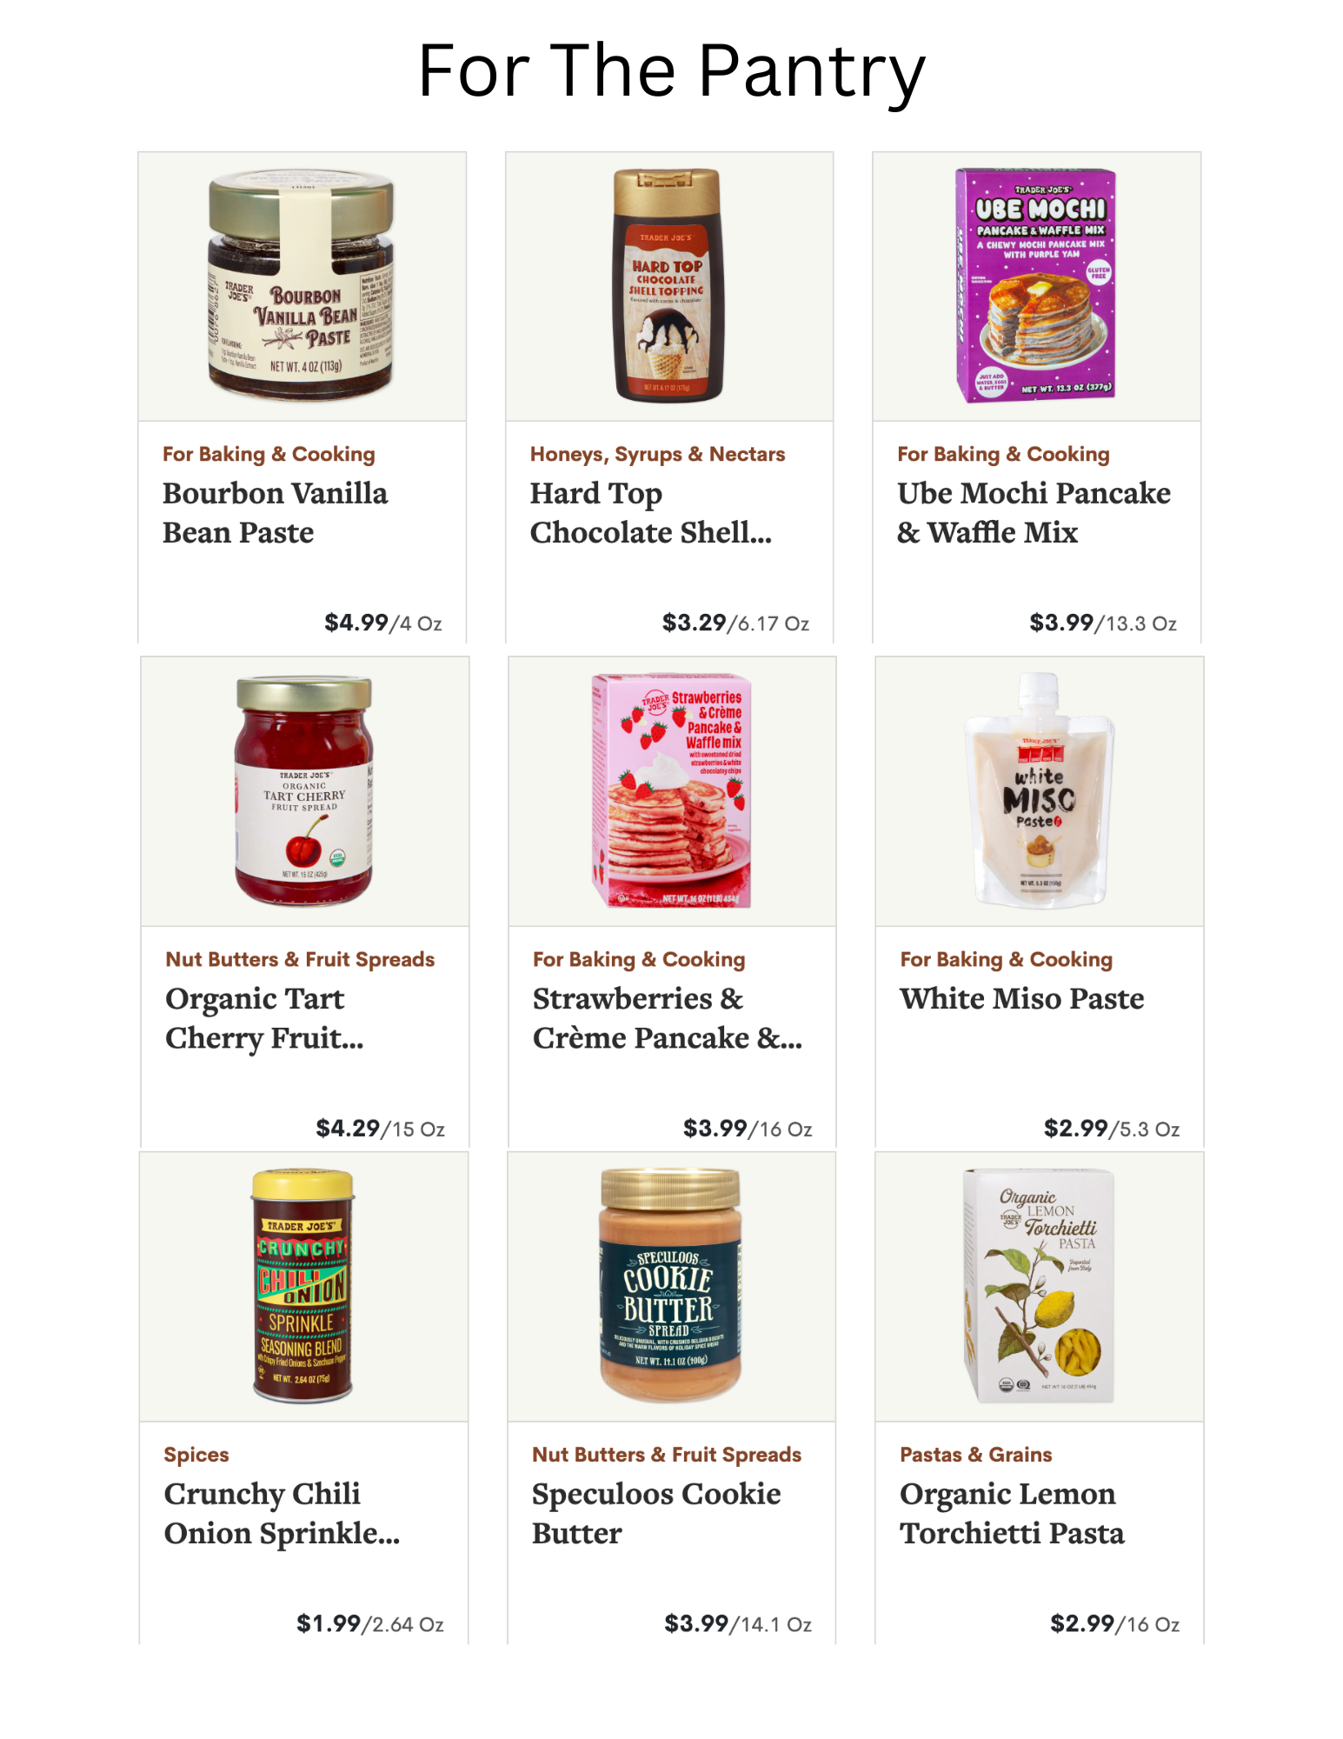The width and height of the screenshot is (1343, 1739).
Task: Open the Organic Lemon Torchietti Pasta box image
Action: [1038, 1286]
